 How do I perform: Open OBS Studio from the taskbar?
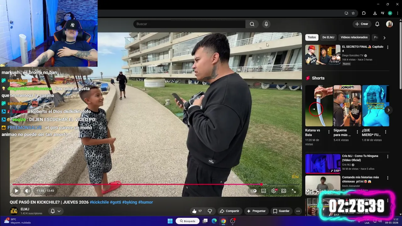click(232, 221)
